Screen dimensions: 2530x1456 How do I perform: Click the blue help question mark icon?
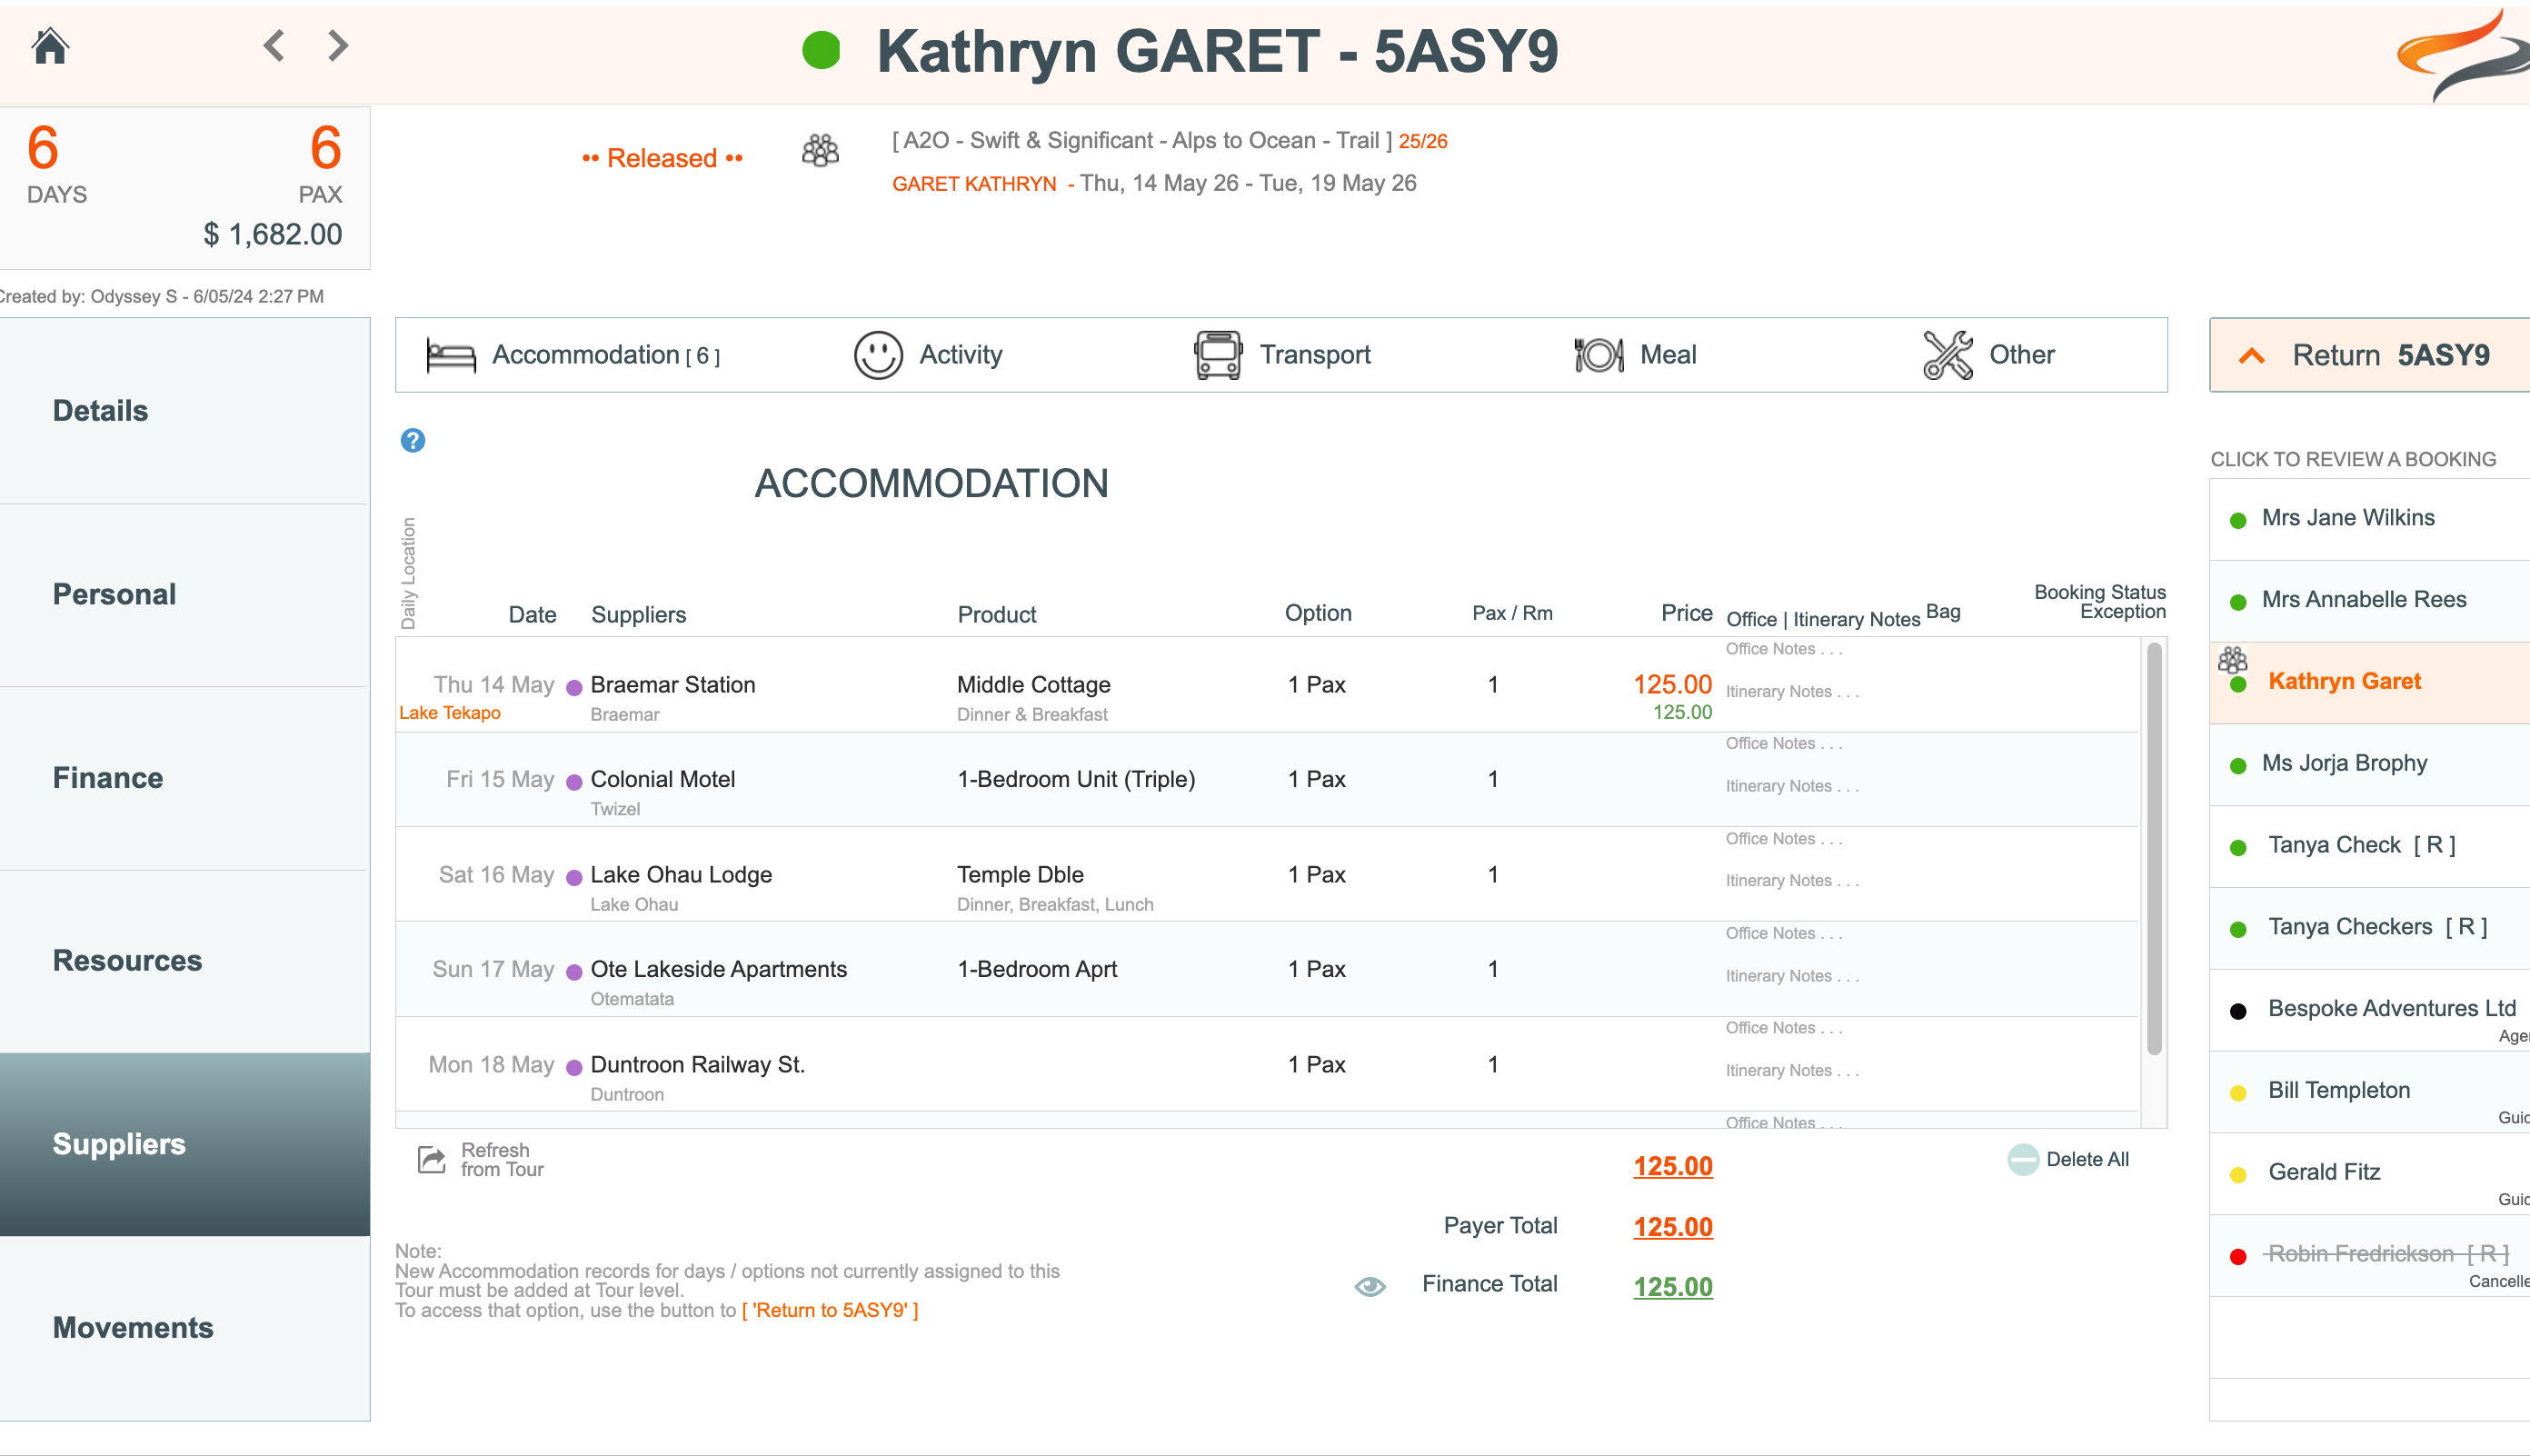coord(413,441)
